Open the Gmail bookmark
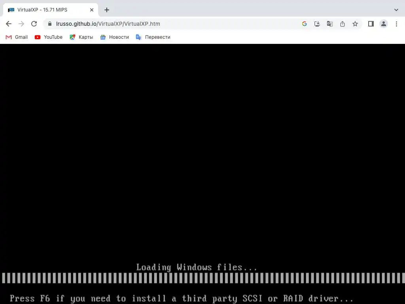405x304 pixels. click(x=17, y=37)
